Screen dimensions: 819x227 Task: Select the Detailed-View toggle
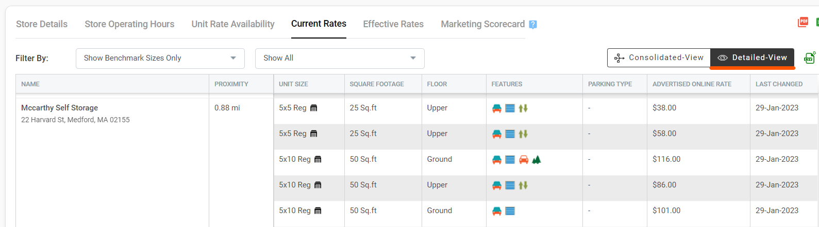(x=752, y=58)
